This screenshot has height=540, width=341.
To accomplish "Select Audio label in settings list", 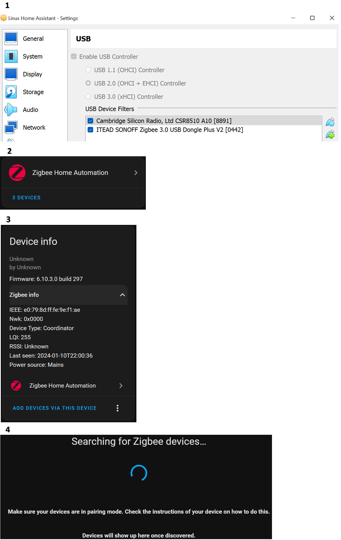I will [x=30, y=110].
